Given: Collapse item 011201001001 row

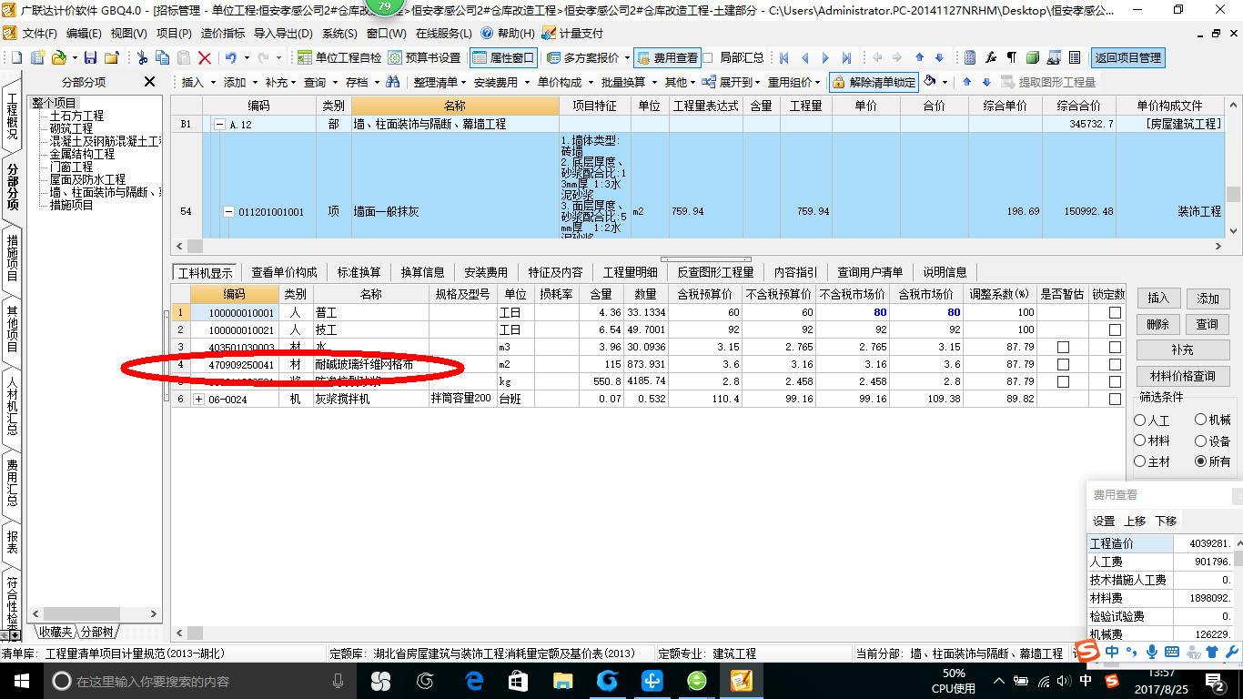Looking at the screenshot, I should tap(229, 211).
